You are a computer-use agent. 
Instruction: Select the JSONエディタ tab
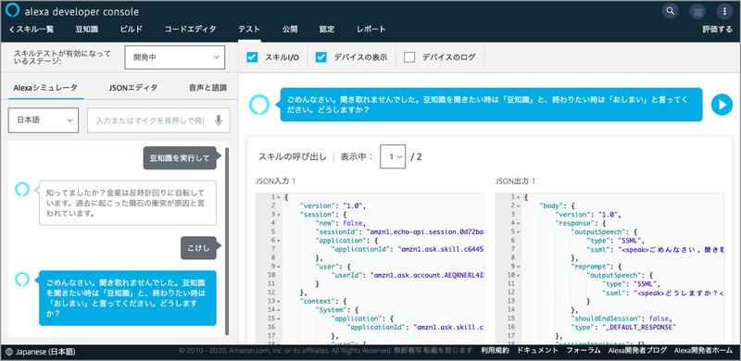click(133, 87)
